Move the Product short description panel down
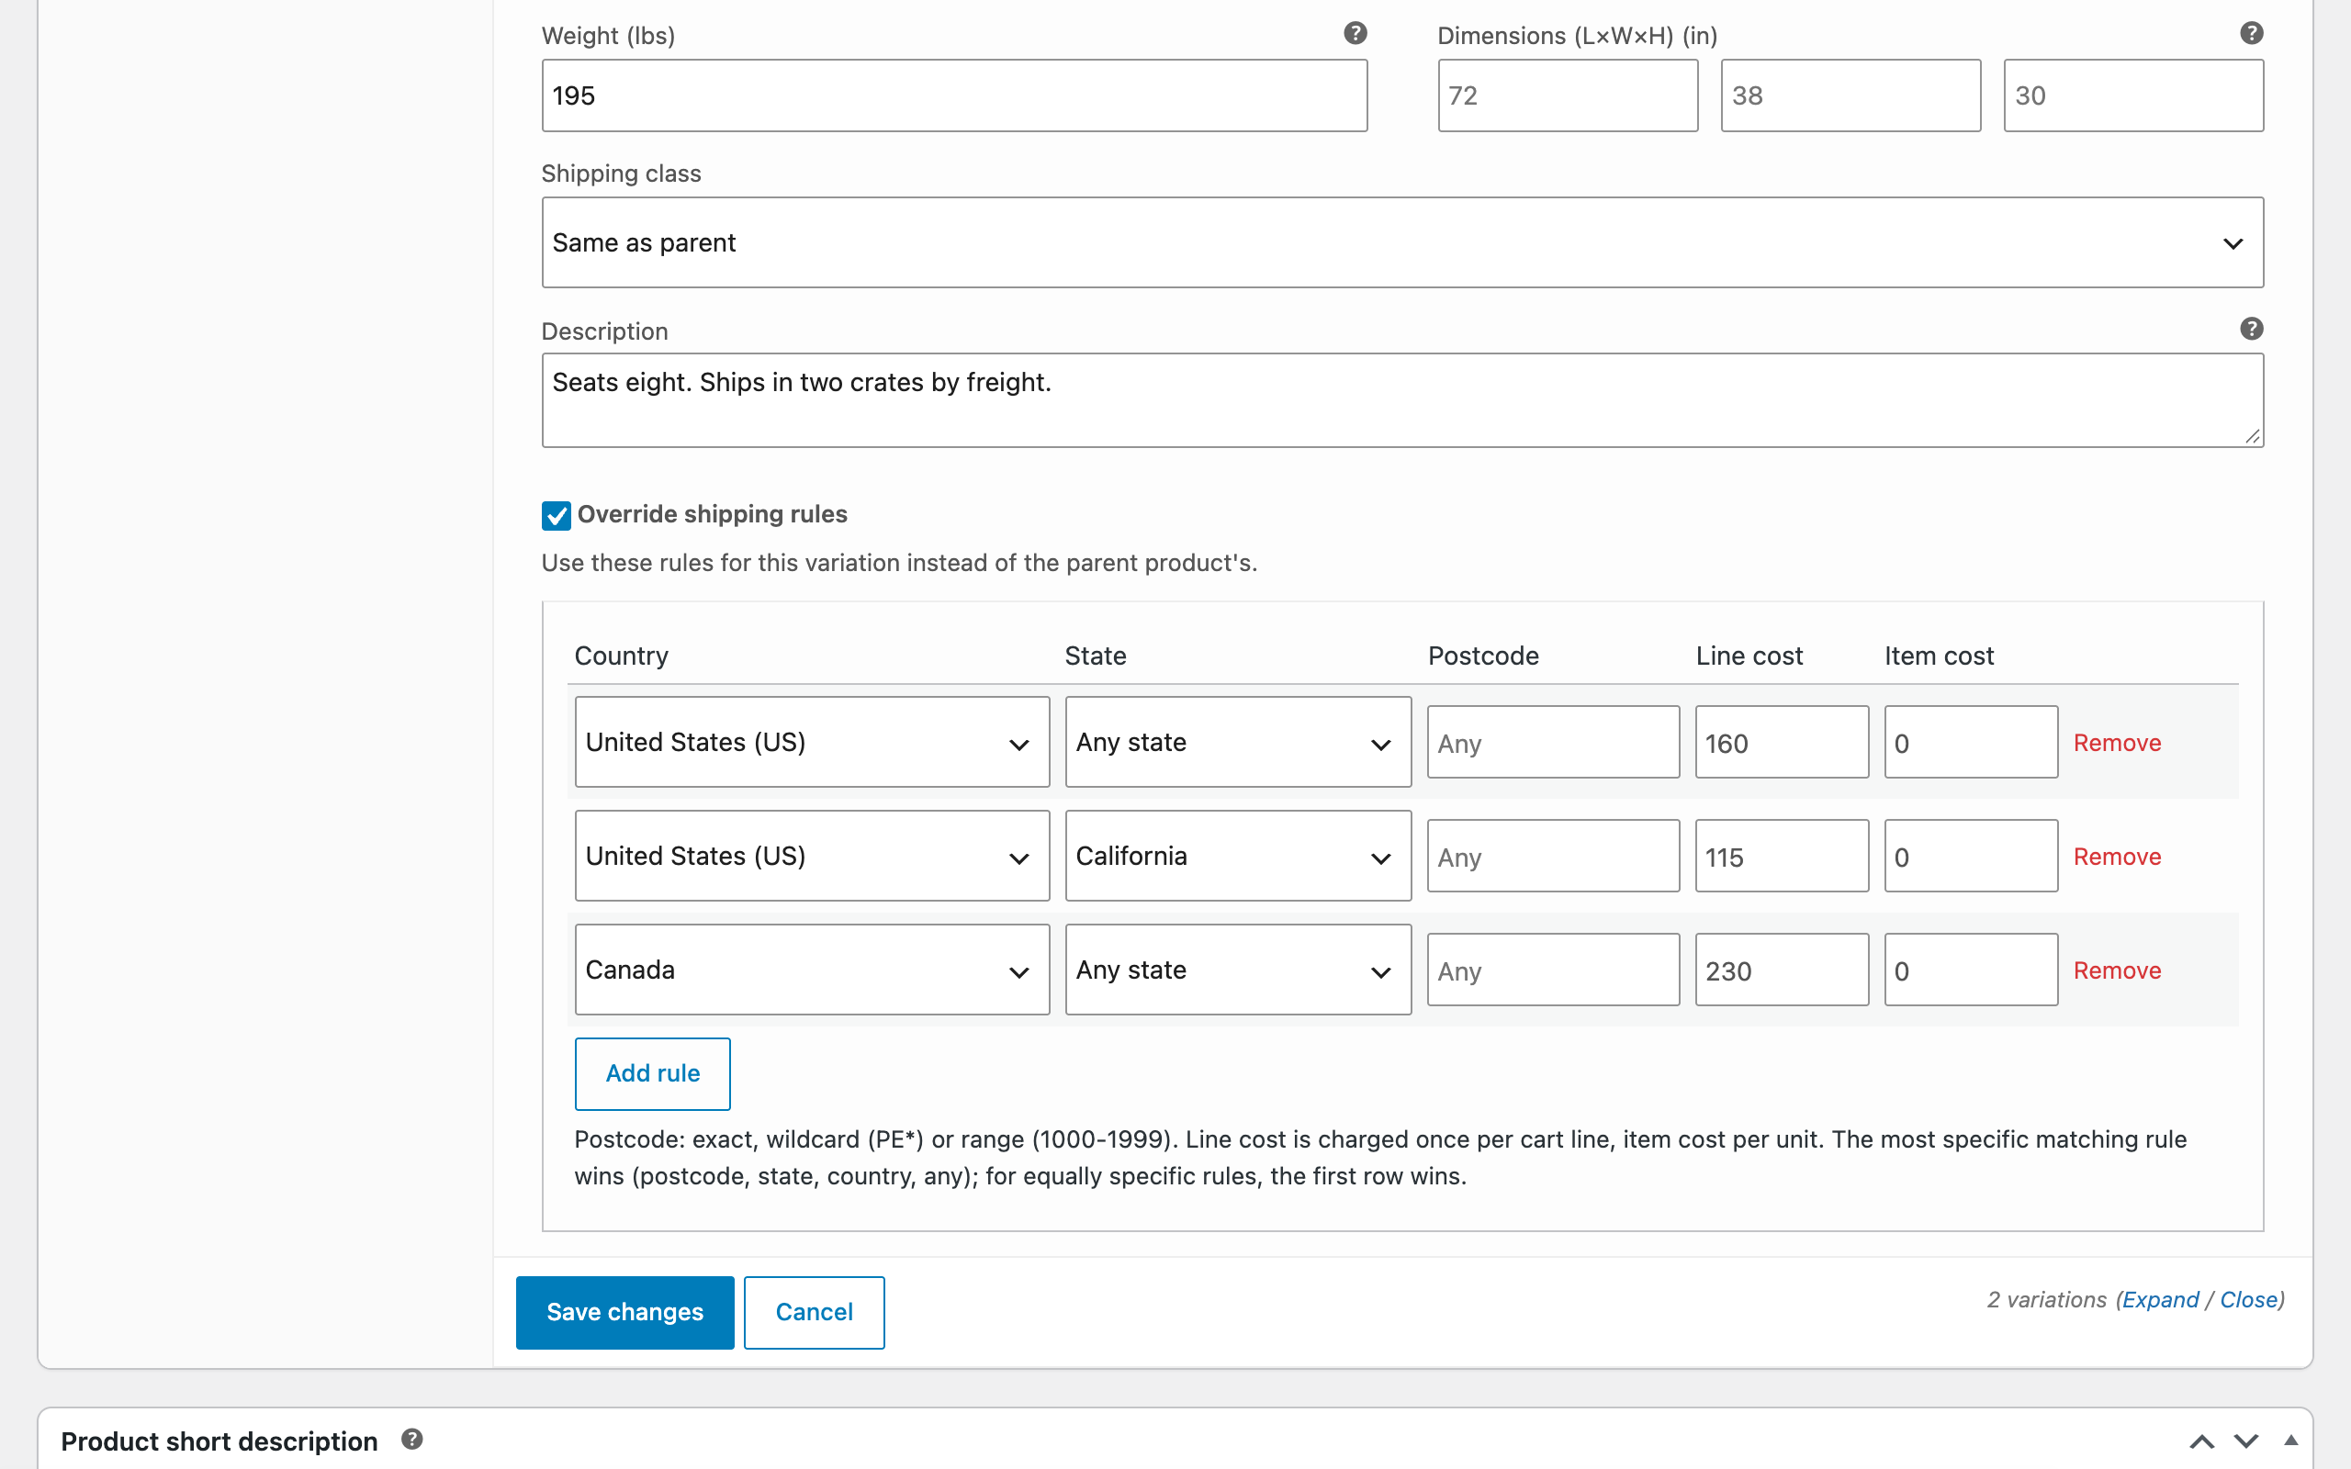Image resolution: width=2351 pixels, height=1469 pixels. pos(2246,1441)
